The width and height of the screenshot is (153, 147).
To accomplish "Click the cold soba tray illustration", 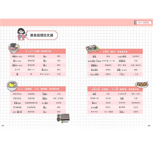I will 65,117.
